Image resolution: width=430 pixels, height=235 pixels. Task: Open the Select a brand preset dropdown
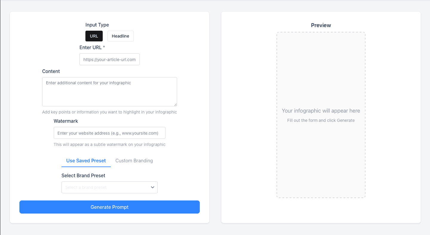(105, 187)
